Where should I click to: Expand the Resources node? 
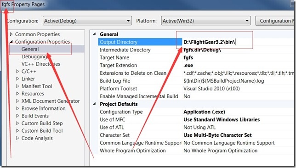pyautogui.click(x=17, y=94)
